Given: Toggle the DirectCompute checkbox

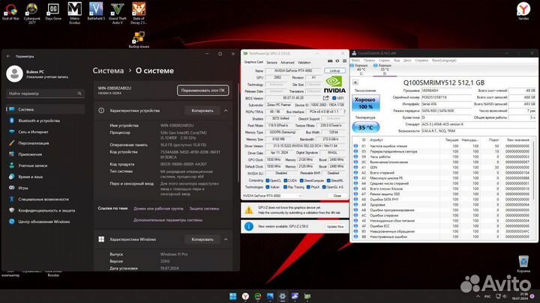Looking at the screenshot, I should 301,180.
